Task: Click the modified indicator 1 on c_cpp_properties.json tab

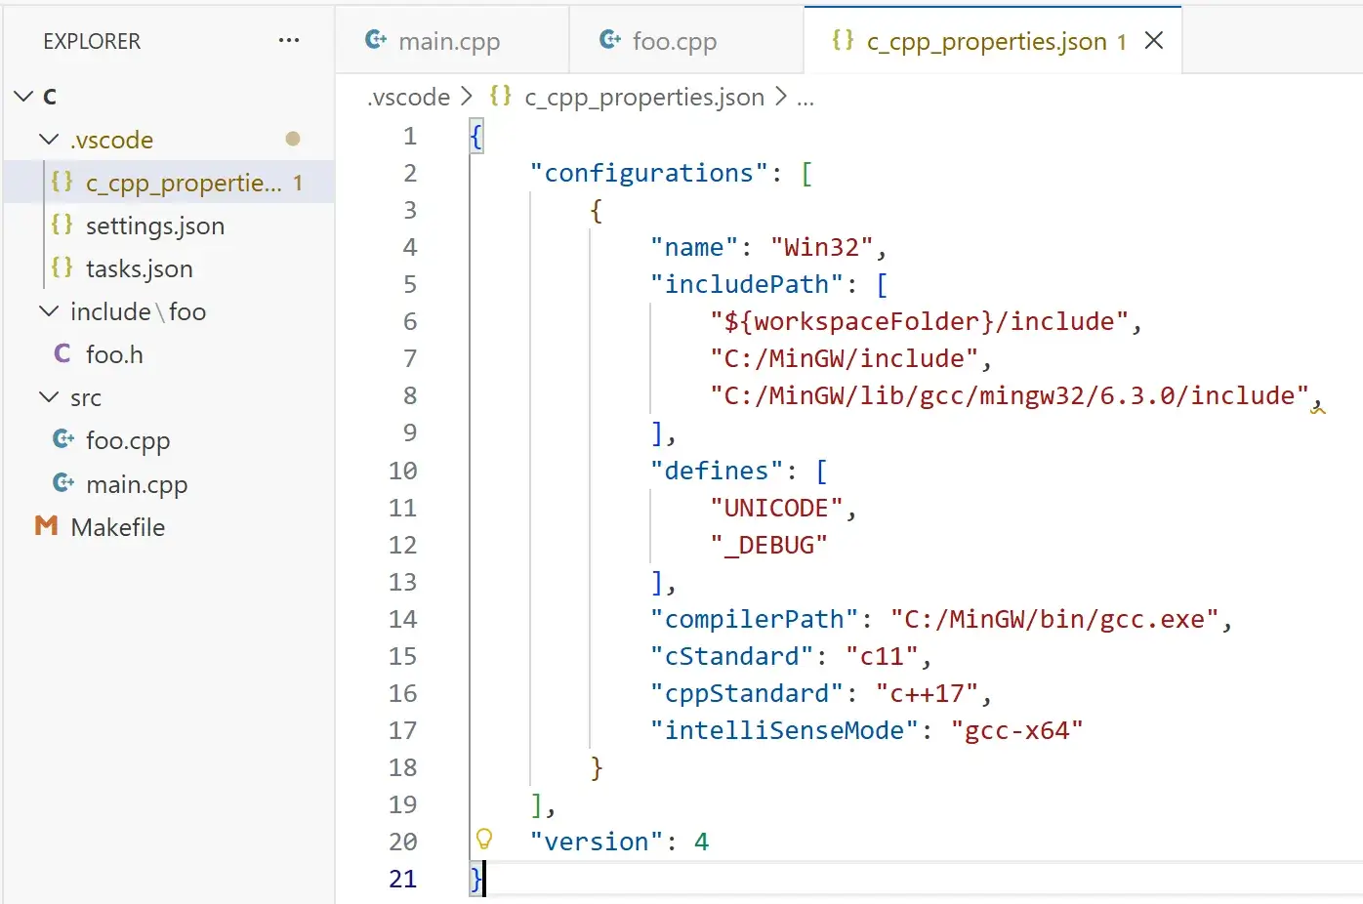Action: tap(1120, 40)
